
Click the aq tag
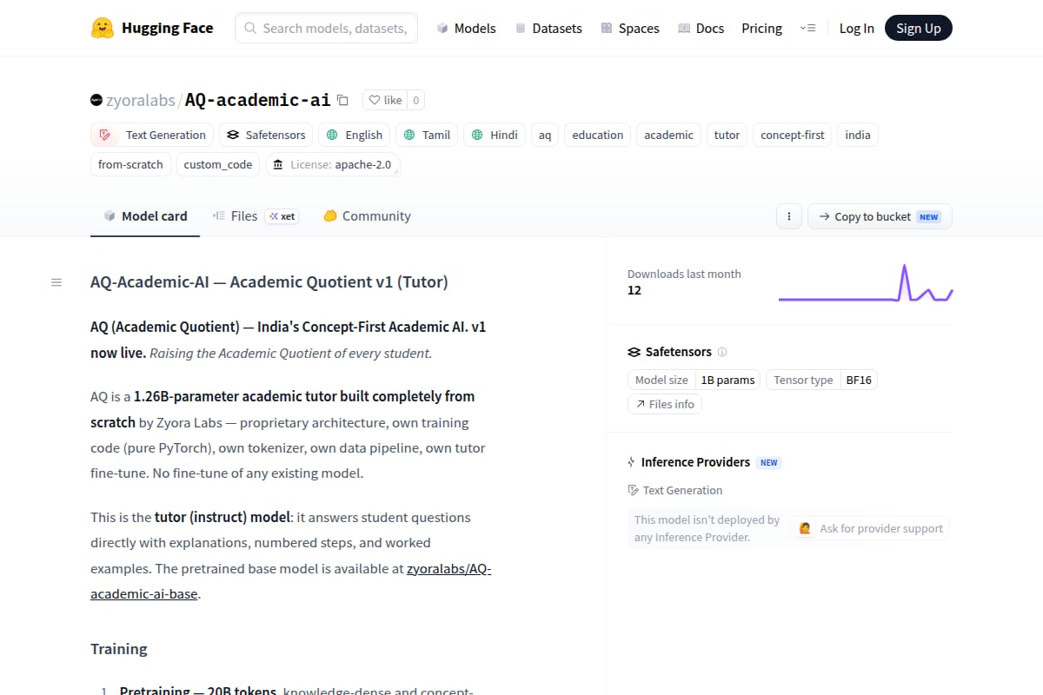[545, 135]
